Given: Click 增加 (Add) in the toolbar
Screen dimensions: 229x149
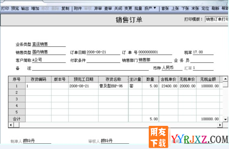Looking at the screenshot, I should 35,9.
